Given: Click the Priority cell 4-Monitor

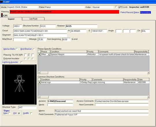Looking at the screenshot, I should [x=92, y=54].
